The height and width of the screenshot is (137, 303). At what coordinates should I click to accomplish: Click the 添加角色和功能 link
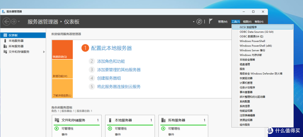pos(111,61)
